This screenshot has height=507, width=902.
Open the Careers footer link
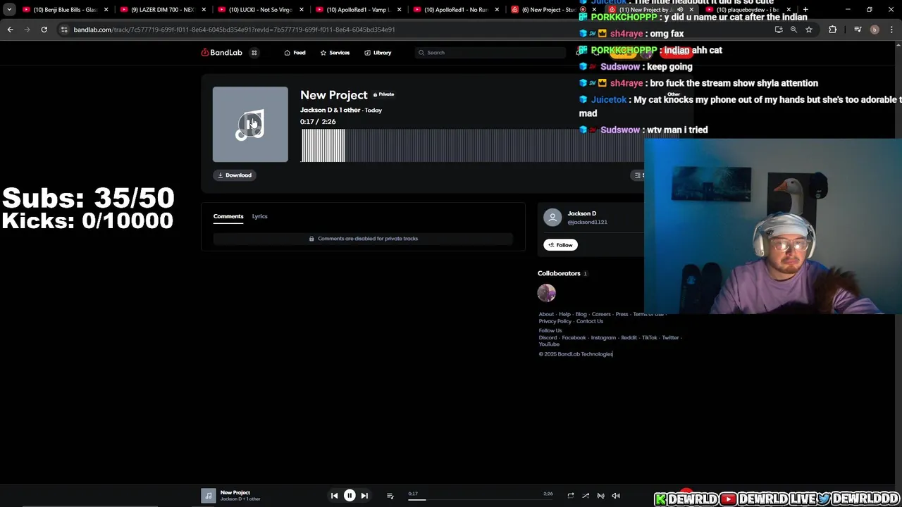(x=601, y=314)
